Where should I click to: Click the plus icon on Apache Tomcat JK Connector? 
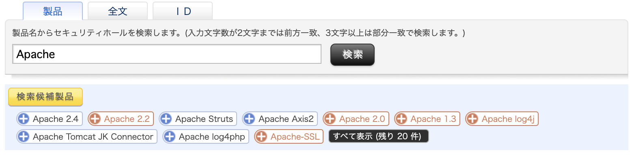pos(24,136)
